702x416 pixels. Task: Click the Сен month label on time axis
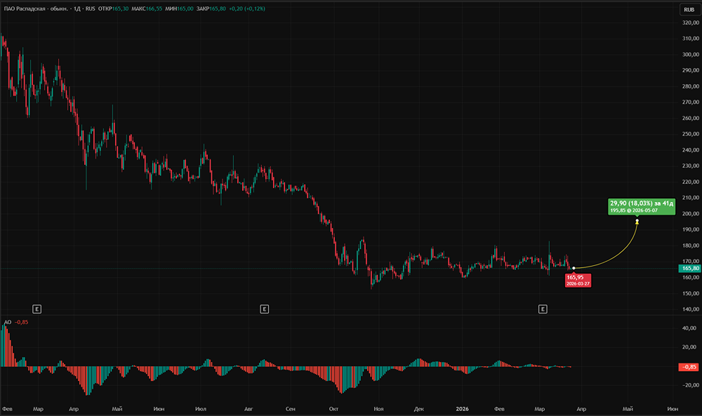click(x=290, y=409)
